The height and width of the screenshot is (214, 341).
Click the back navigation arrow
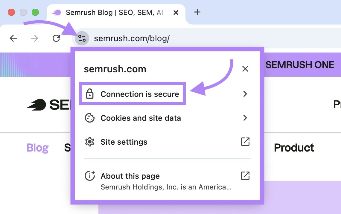[13, 38]
